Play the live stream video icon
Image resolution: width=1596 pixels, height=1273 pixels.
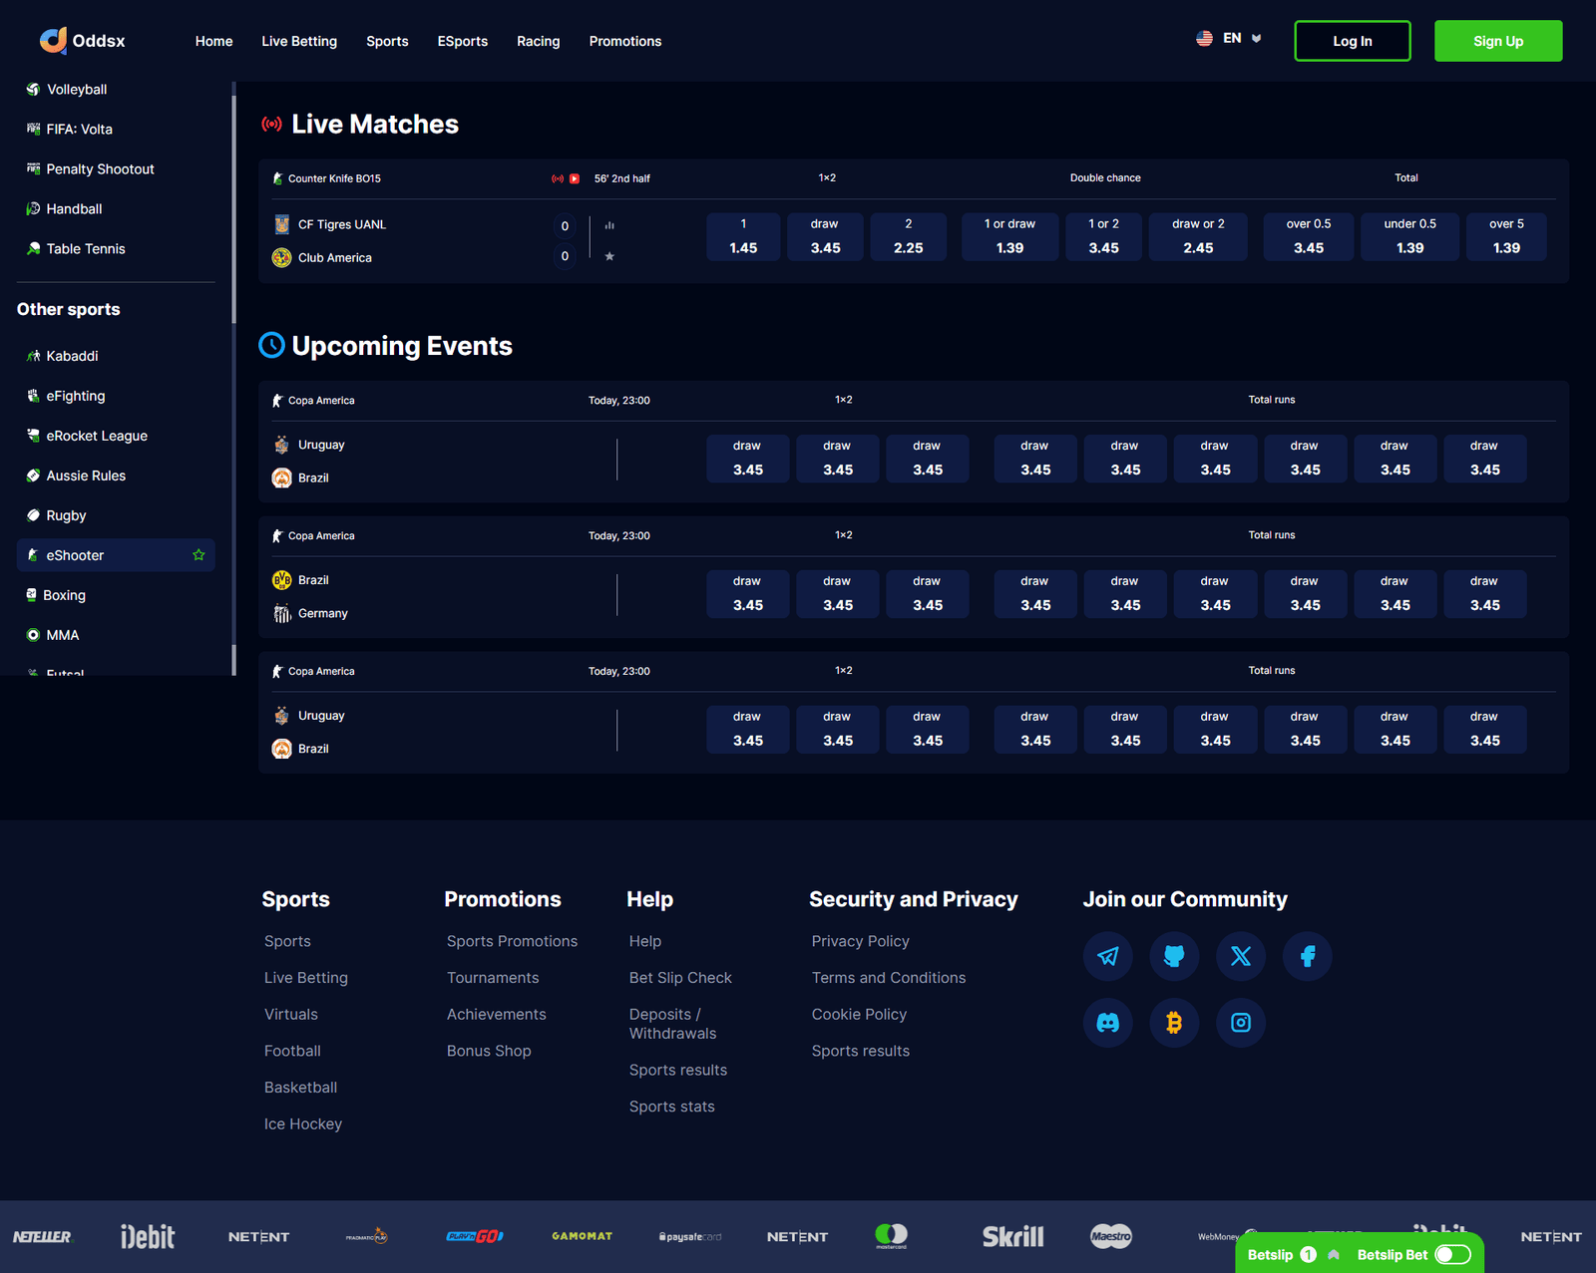point(575,178)
